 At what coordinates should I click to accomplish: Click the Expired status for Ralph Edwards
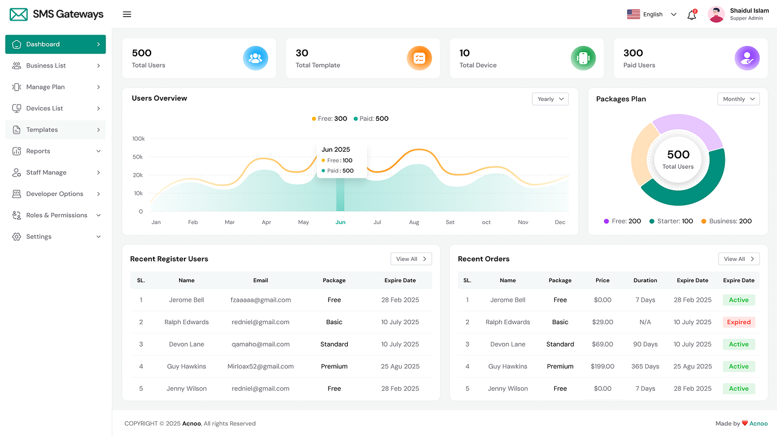tap(739, 322)
